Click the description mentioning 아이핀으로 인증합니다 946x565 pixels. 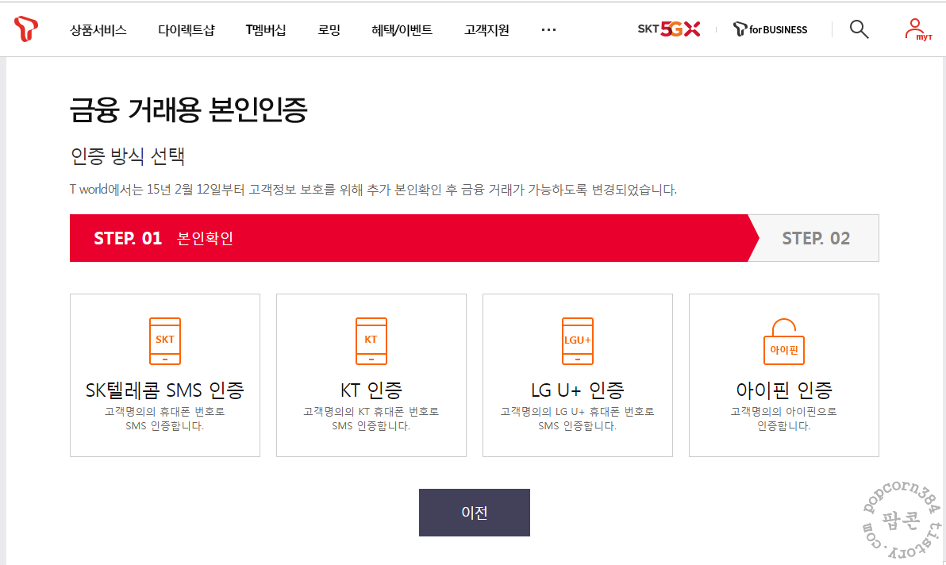[x=784, y=418]
